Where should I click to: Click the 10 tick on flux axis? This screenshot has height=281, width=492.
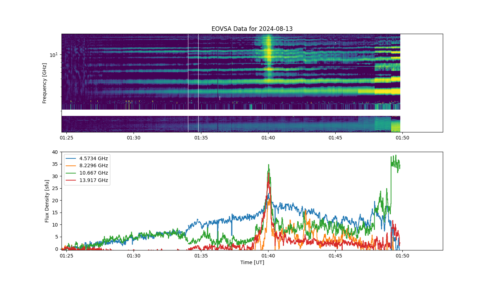55,225
